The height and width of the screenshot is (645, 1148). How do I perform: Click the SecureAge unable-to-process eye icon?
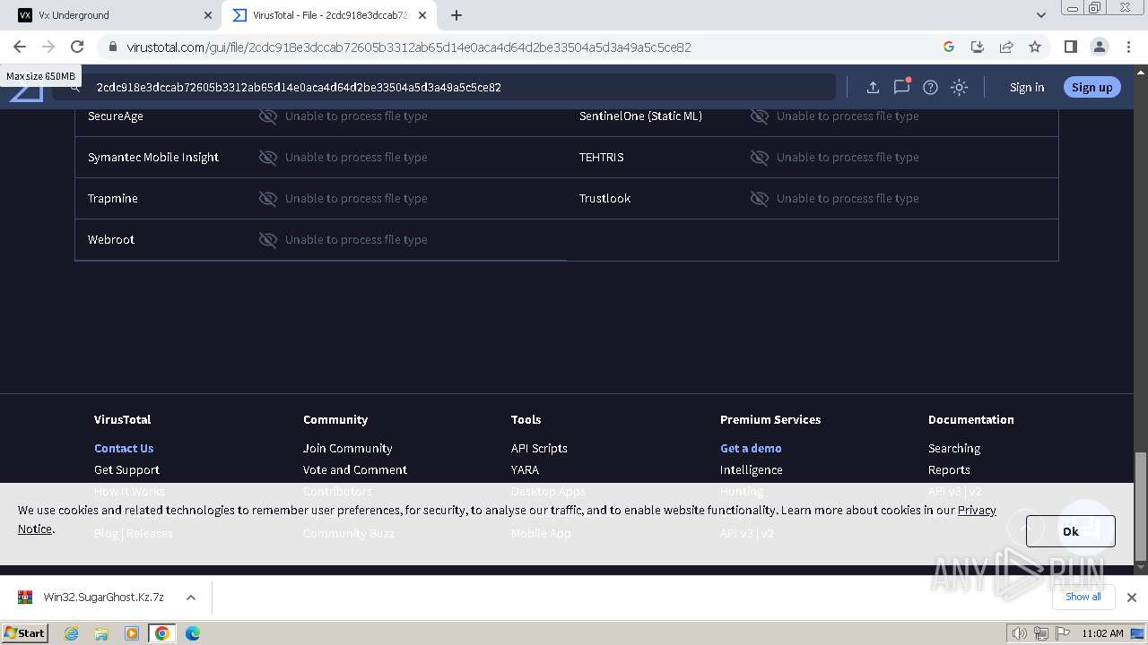click(267, 116)
